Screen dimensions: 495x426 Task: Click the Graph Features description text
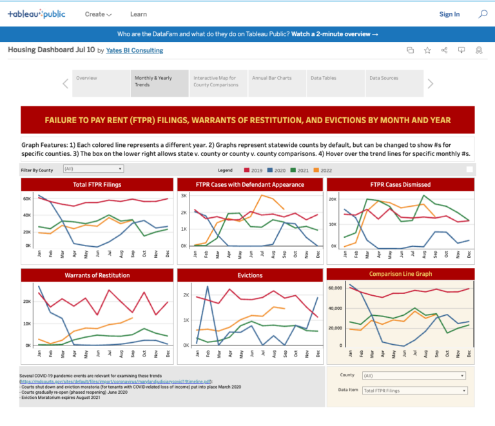point(246,150)
